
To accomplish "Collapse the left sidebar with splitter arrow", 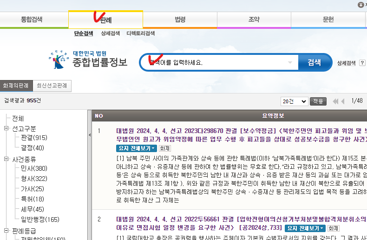I will click(x=90, y=135).
